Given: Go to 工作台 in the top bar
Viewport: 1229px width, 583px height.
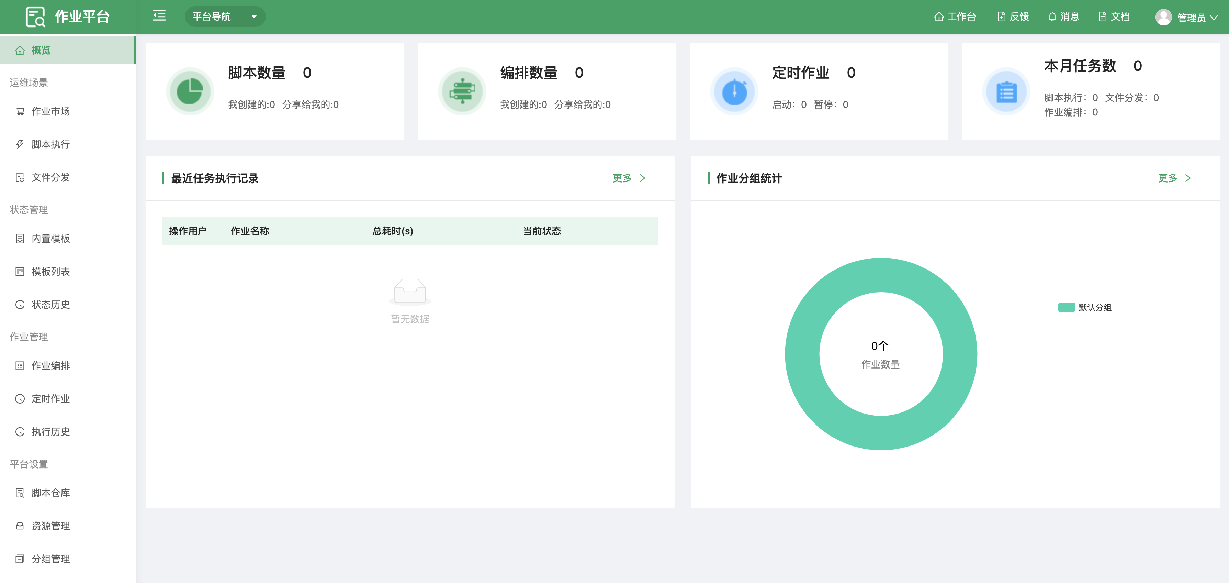Looking at the screenshot, I should pos(955,17).
